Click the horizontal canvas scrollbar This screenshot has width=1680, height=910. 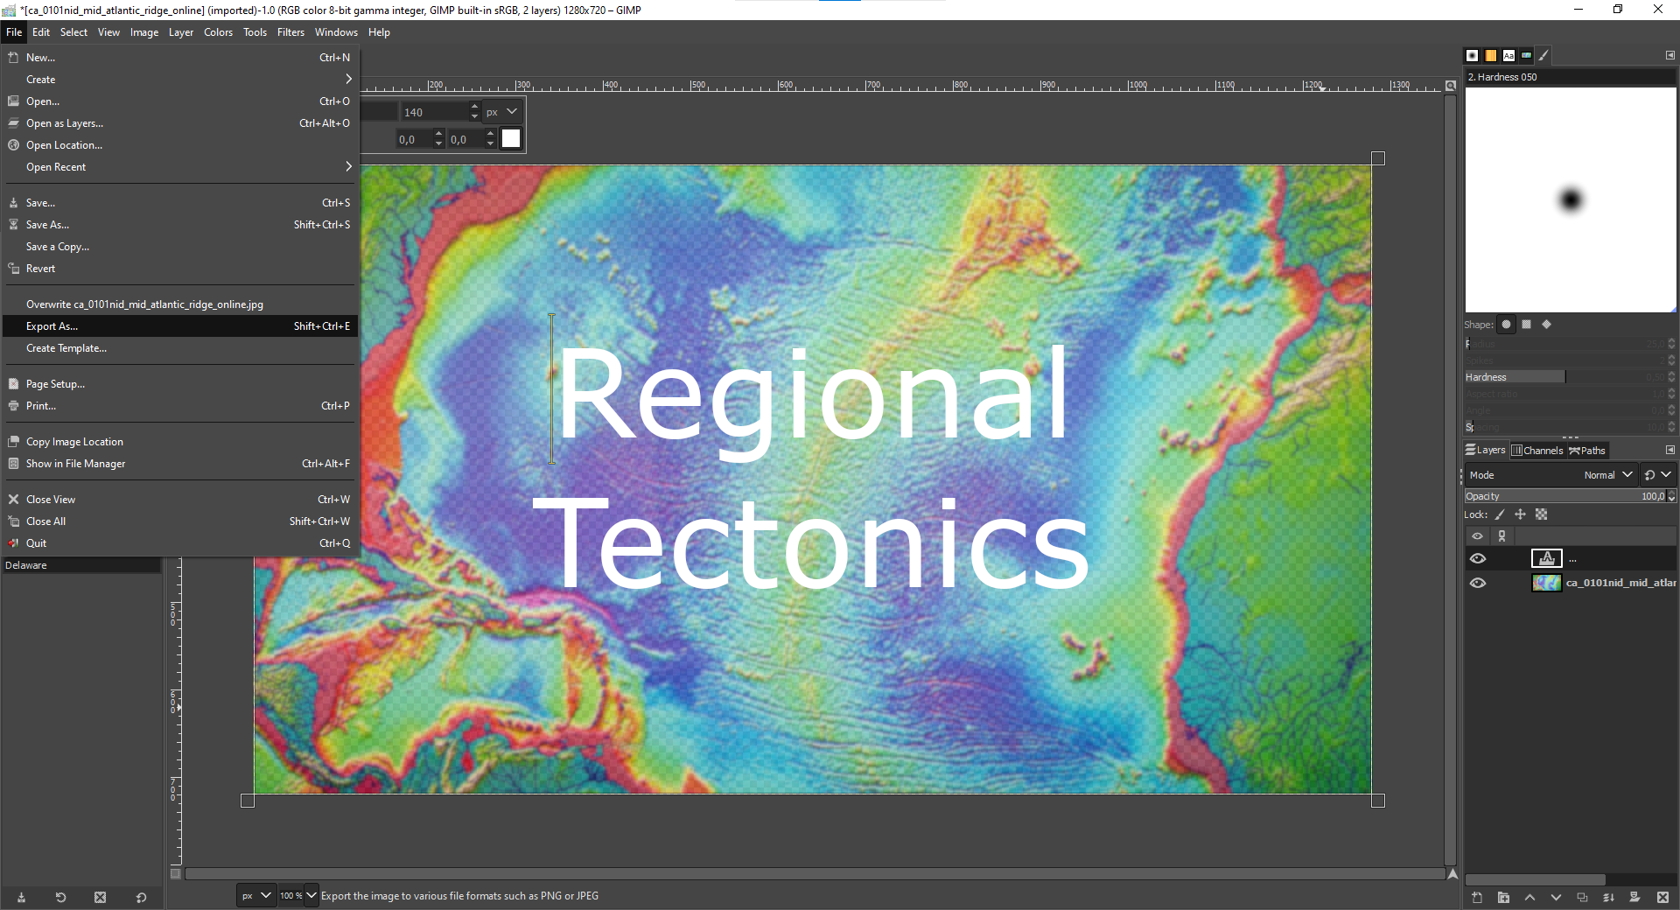coord(814,874)
